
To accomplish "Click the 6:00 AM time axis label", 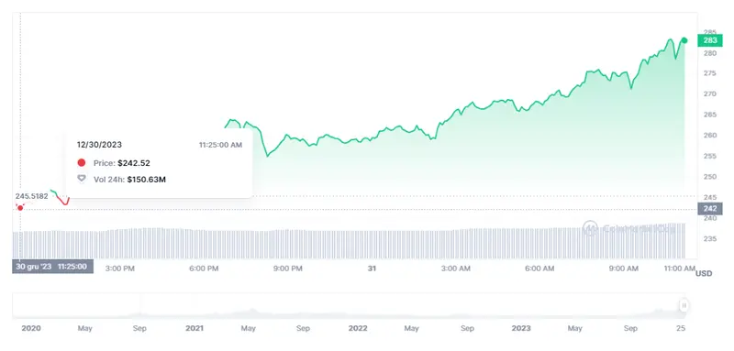I will tap(538, 269).
